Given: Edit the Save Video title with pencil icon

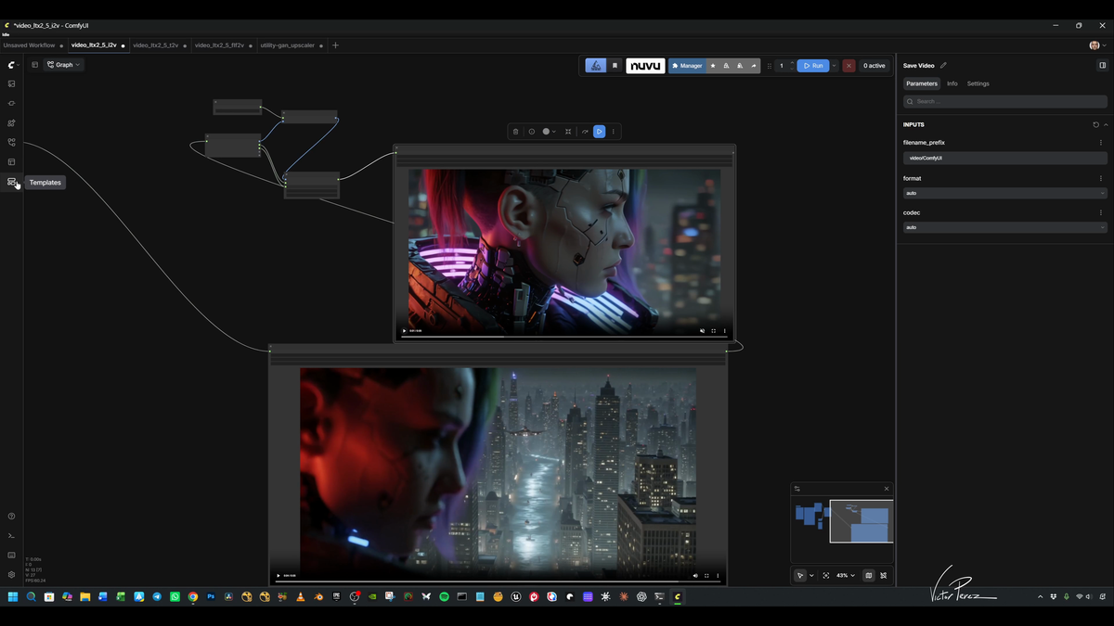Looking at the screenshot, I should pyautogui.click(x=943, y=65).
